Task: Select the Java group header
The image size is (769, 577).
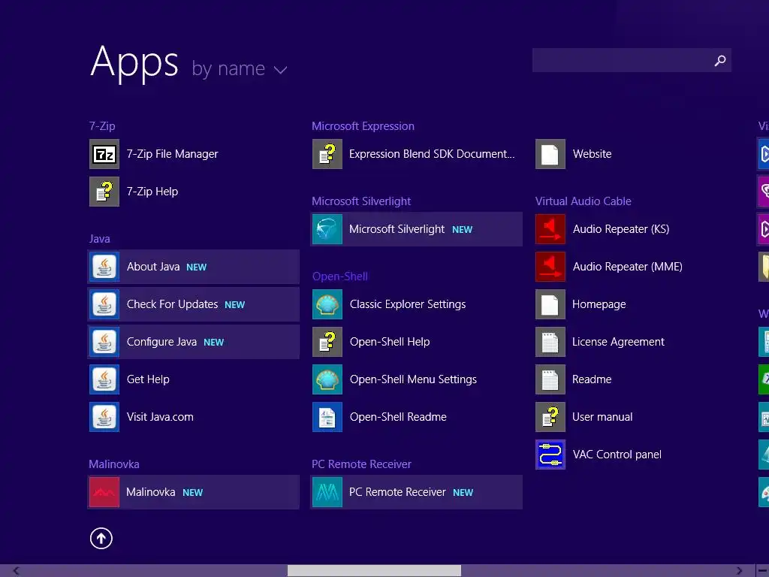Action: pyautogui.click(x=100, y=239)
